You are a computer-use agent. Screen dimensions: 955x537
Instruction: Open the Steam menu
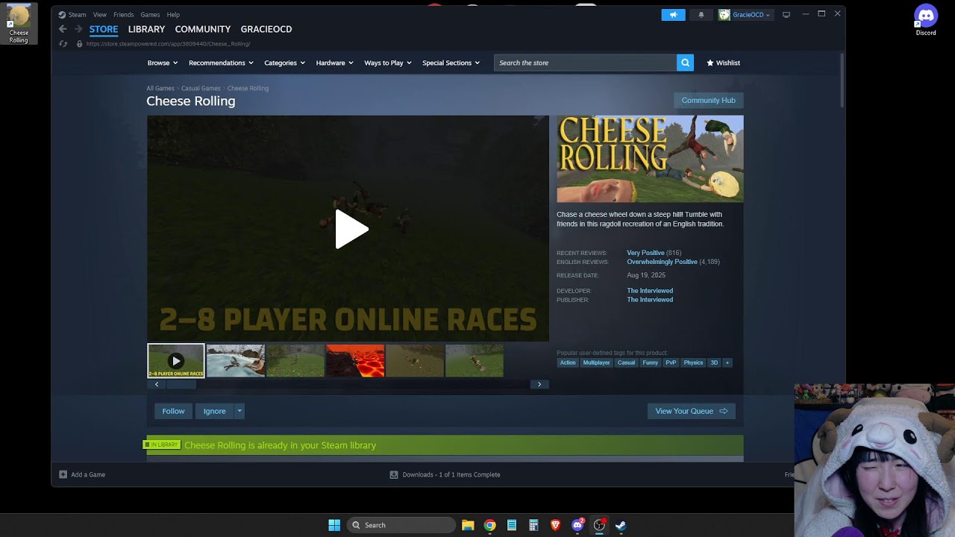78,15
